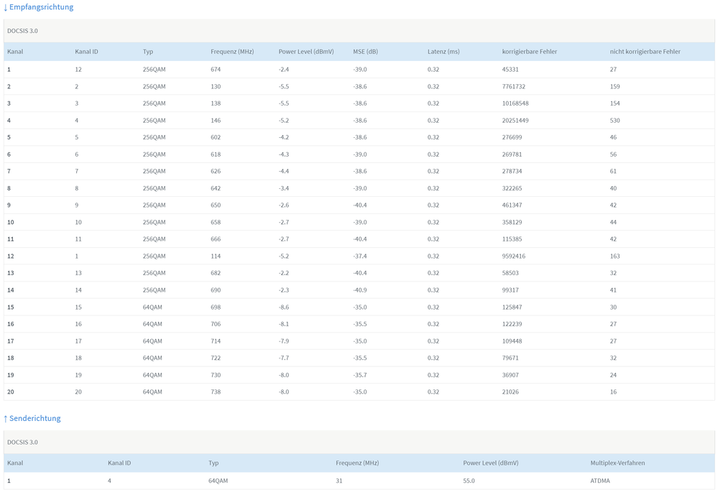Select the correctable errors value 45331

coord(510,70)
